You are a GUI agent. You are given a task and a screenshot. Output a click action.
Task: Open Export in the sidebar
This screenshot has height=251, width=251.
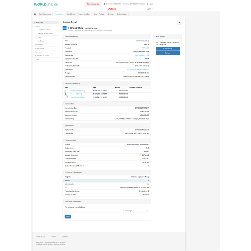40,37
